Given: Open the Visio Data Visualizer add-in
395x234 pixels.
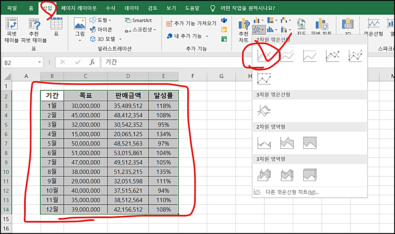Looking at the screenshot, I should click(x=224, y=20).
